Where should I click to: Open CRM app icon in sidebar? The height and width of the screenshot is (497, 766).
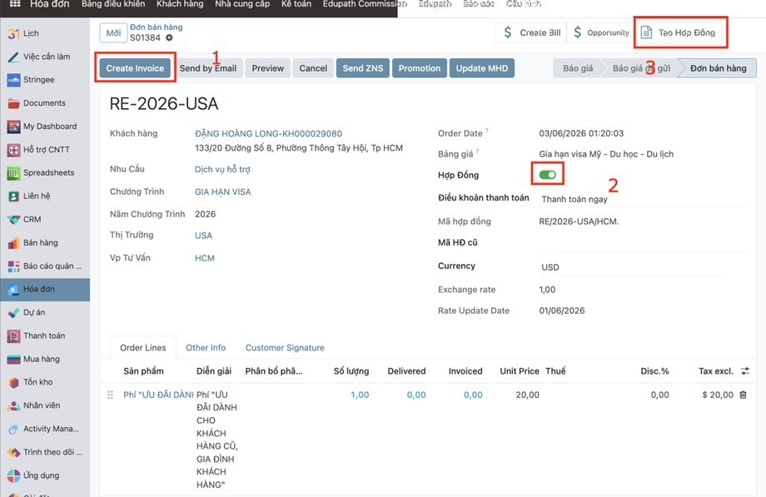[13, 220]
